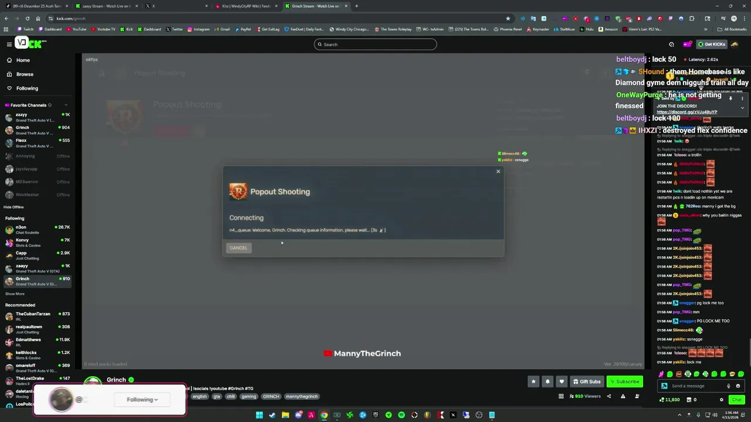Collapse the pinned message chevron

742,108
